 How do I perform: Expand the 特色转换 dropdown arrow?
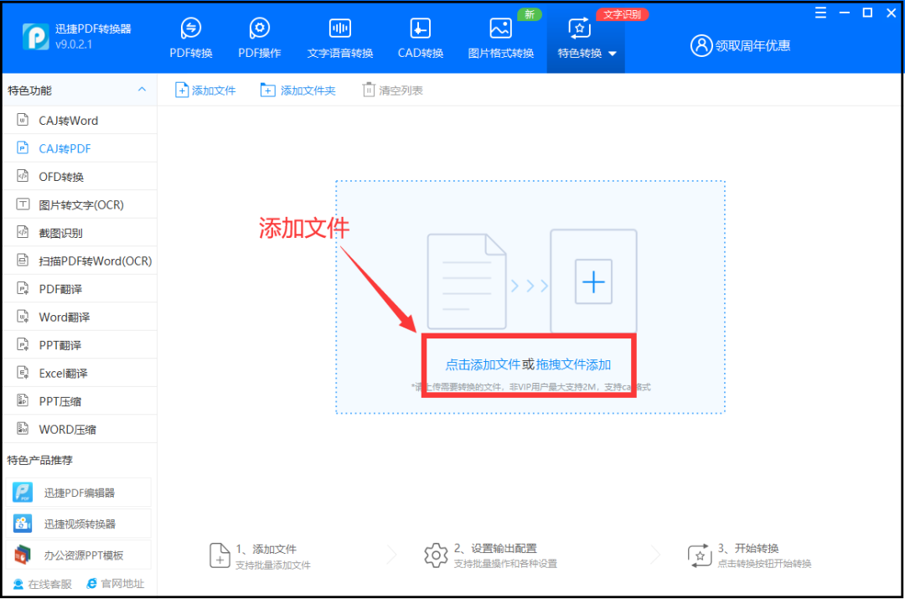pos(613,54)
